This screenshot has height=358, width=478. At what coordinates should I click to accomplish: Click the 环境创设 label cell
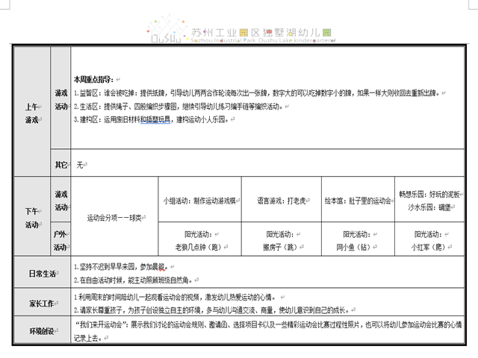(x=43, y=330)
